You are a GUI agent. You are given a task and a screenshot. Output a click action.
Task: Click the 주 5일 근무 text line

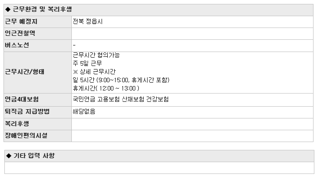[87, 63]
